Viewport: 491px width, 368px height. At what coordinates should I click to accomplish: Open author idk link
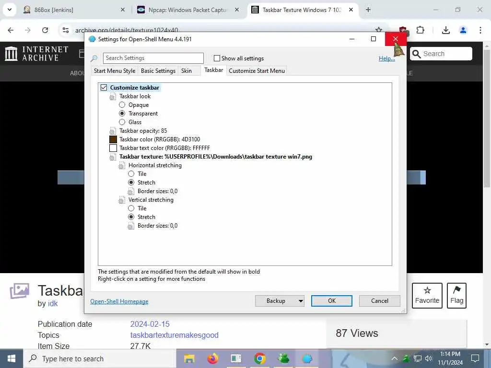[x=53, y=303]
